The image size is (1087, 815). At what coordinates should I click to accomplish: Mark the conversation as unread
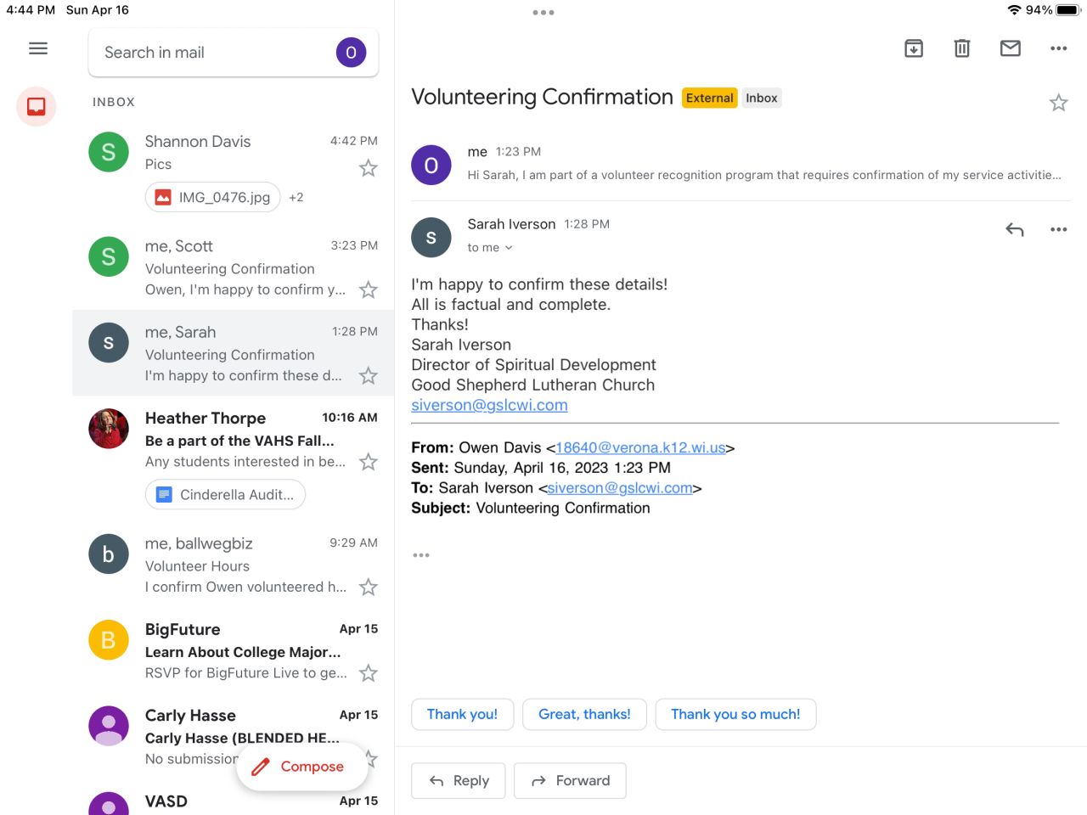1011,48
